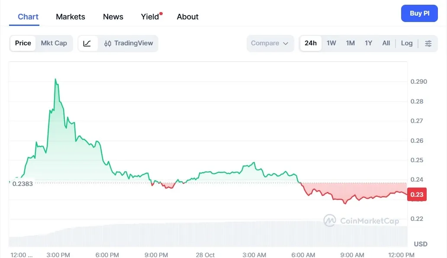Switch to the Markets tab
447x258 pixels.
coord(70,17)
